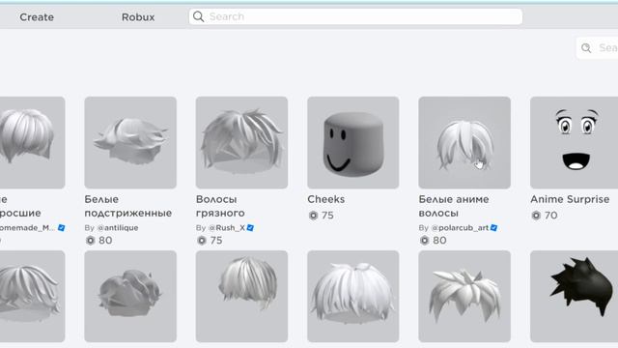
Task: Click Robux icon beside @polarcub_art price 80
Action: tap(425, 241)
